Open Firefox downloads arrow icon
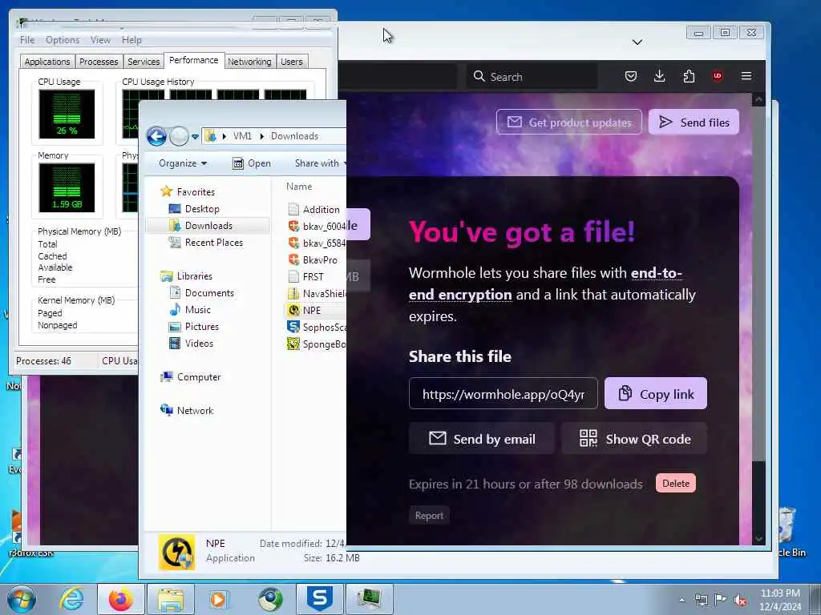 (660, 76)
